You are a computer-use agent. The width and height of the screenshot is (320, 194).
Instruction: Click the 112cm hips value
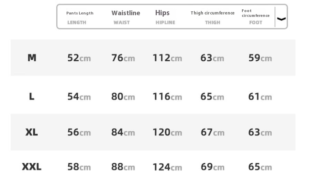(167, 58)
